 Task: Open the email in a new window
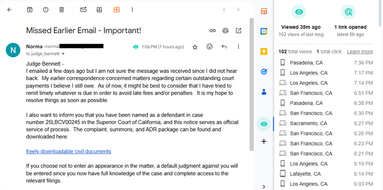click(x=238, y=30)
